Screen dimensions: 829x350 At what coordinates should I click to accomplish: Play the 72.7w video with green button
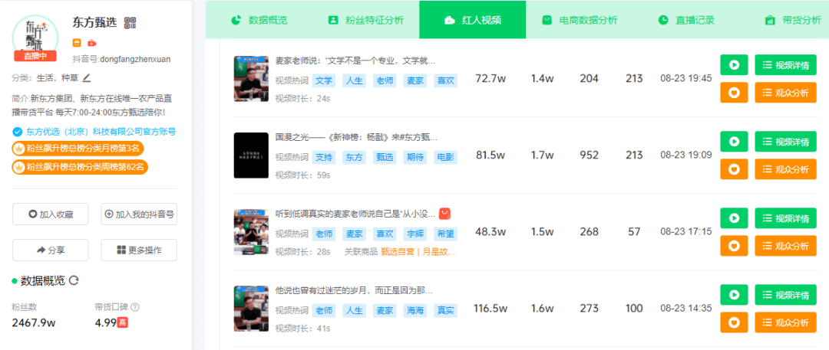pyautogui.click(x=734, y=65)
